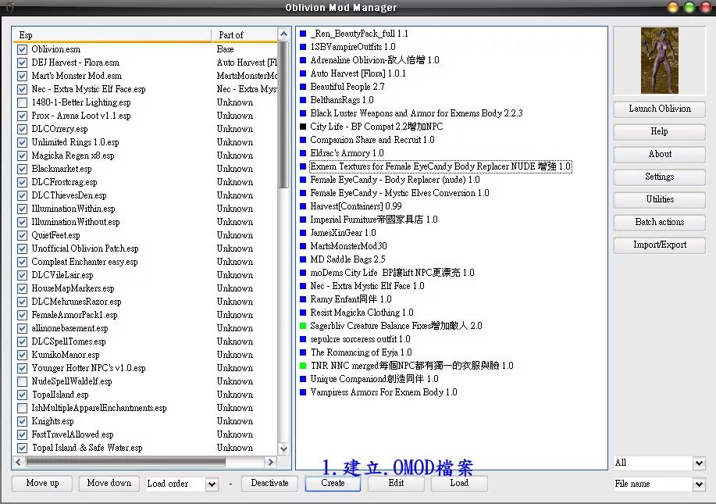Click the blue icon beside BelthansRags 1.0
The width and height of the screenshot is (716, 504).
point(303,99)
